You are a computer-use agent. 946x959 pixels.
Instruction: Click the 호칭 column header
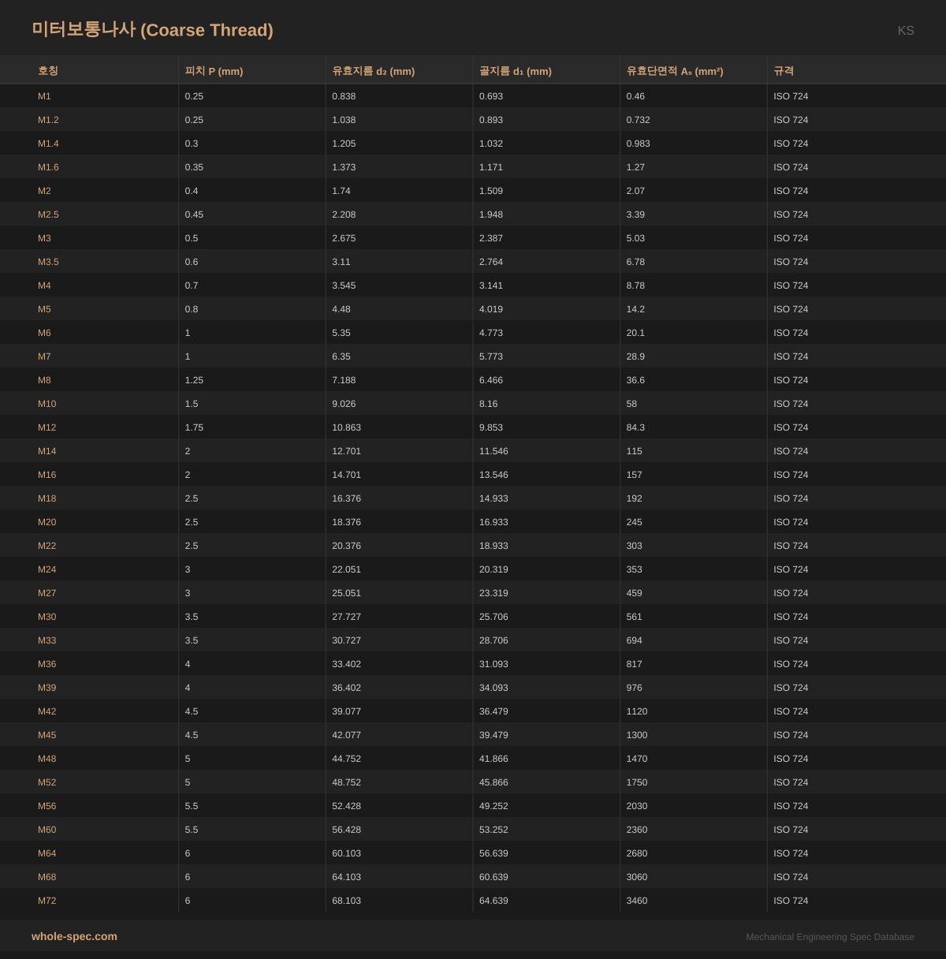[x=48, y=71]
